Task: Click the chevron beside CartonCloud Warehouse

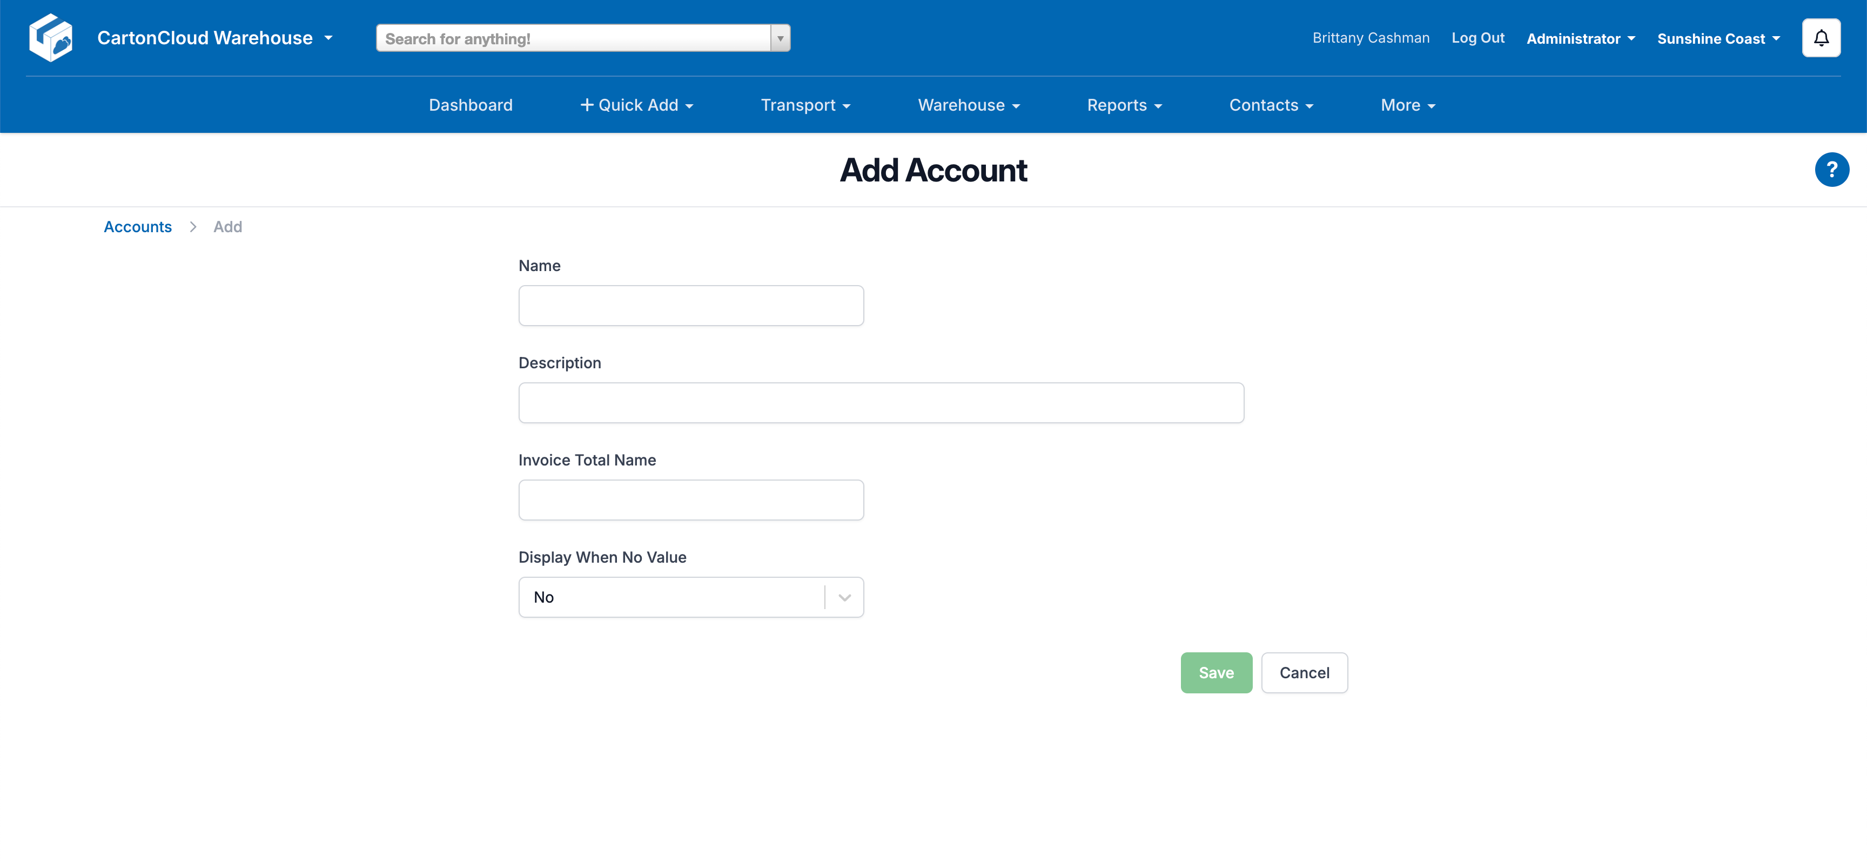Action: coord(328,38)
